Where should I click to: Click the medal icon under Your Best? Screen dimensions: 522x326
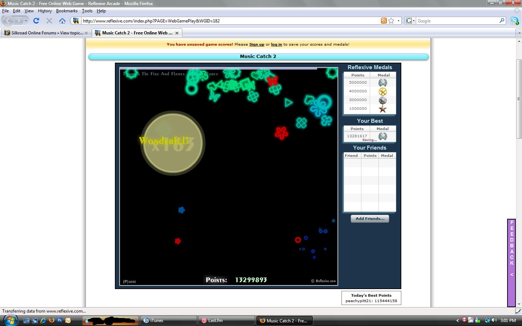tap(383, 136)
